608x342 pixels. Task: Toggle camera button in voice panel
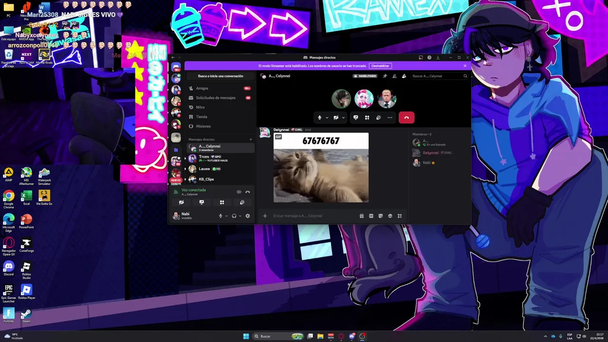(181, 202)
